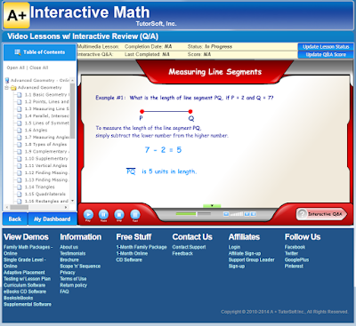This screenshot has height=326, width=356.
Task: Click the last small blue button in player
Action: click(254, 214)
